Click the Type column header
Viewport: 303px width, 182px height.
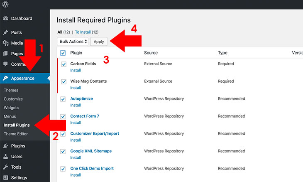point(222,53)
